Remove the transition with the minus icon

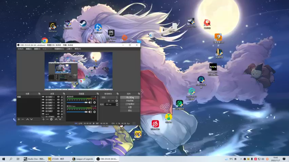pos(113,101)
